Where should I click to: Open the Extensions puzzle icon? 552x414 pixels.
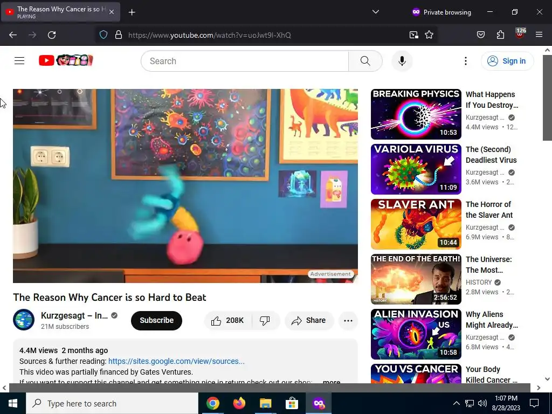click(x=500, y=35)
